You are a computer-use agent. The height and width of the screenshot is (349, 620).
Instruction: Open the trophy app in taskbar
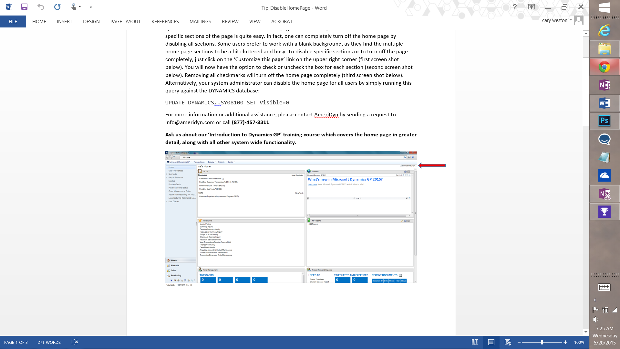click(x=604, y=212)
